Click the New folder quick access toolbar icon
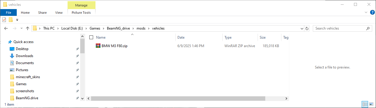 11,20
